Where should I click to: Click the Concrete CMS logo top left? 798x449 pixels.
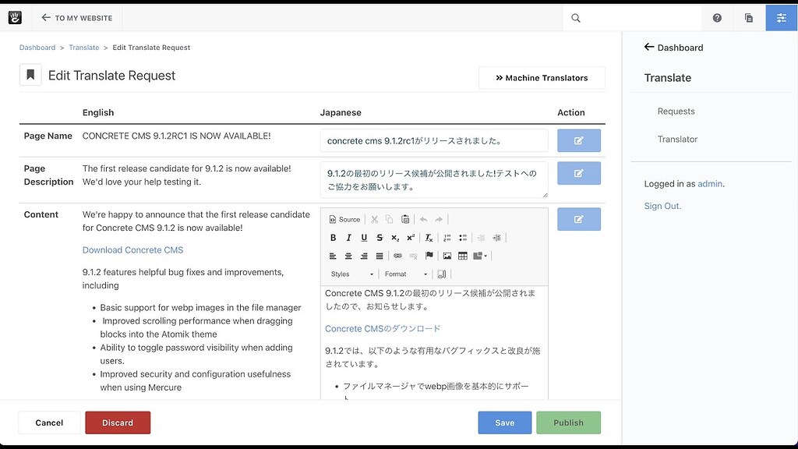(15, 17)
